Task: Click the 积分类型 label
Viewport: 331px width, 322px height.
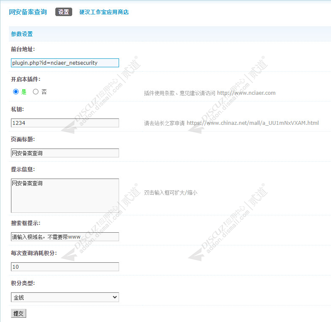Action: click(x=23, y=283)
